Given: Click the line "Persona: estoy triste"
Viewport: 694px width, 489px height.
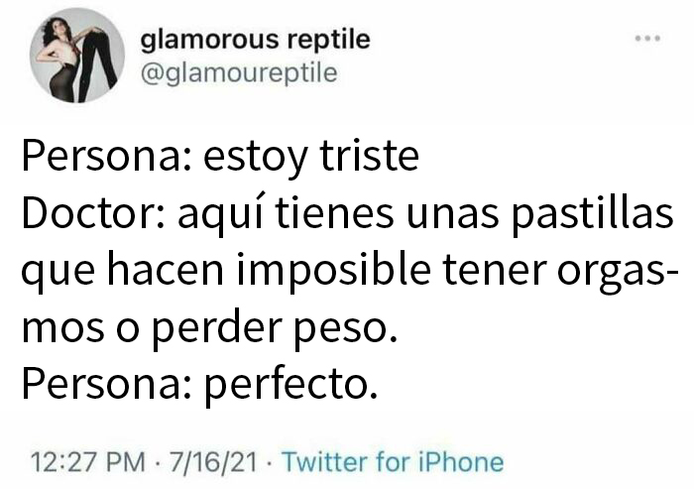Looking at the screenshot, I should [220, 159].
